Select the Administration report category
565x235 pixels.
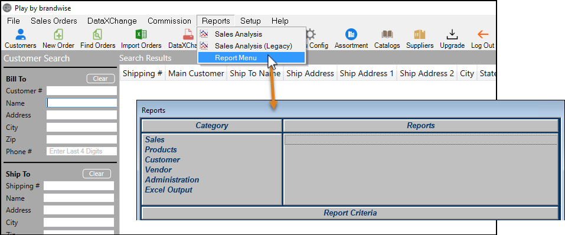pos(172,180)
